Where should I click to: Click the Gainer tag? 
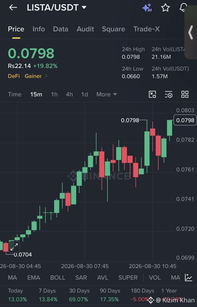click(x=33, y=76)
